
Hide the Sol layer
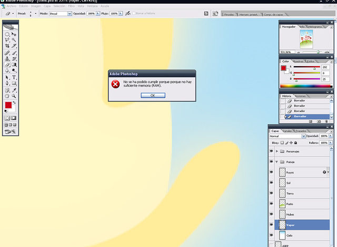271,183
